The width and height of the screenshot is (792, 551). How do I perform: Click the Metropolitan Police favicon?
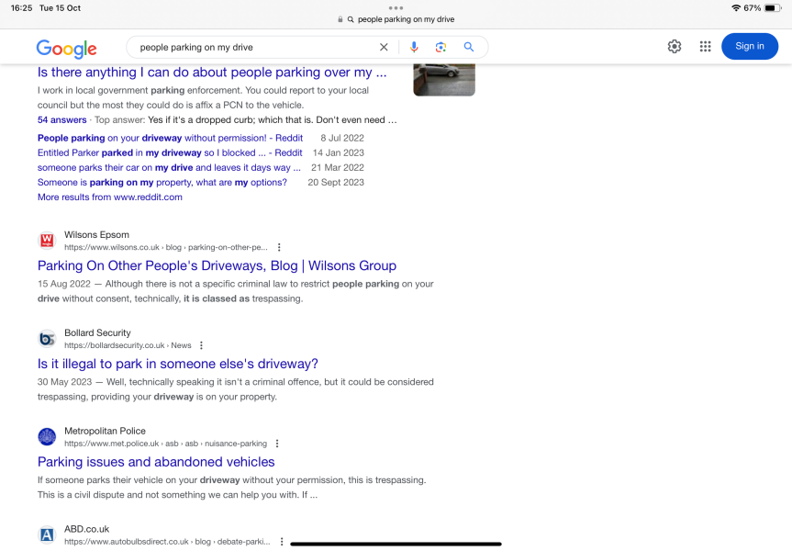click(x=47, y=436)
